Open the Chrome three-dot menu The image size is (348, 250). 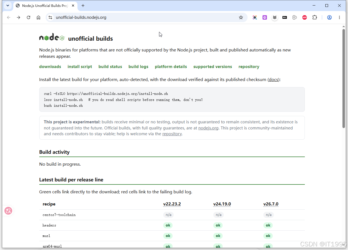(339, 17)
